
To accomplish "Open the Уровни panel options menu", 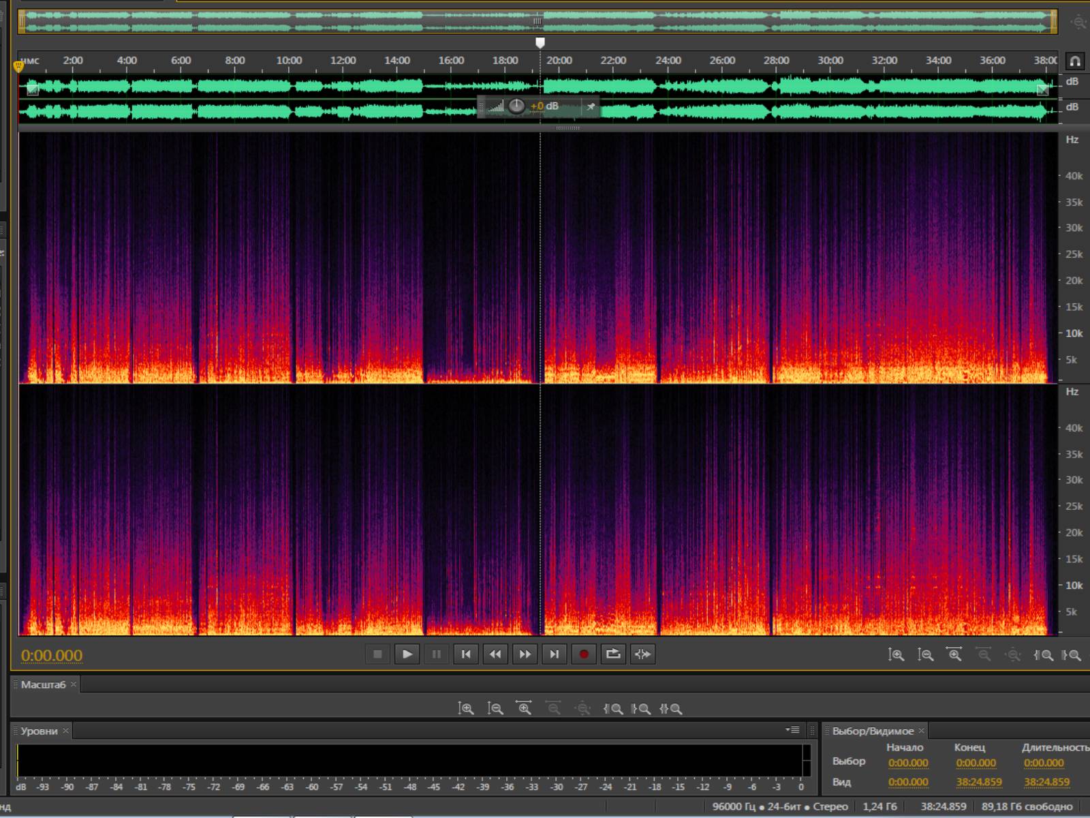I will pyautogui.click(x=792, y=730).
